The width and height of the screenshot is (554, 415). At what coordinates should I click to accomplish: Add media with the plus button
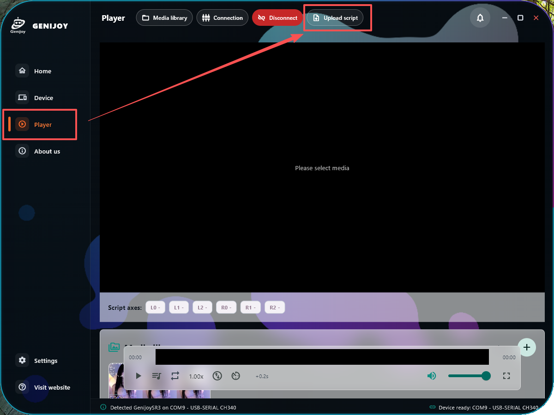[x=527, y=347]
